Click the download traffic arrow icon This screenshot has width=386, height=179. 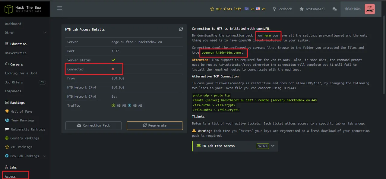pyautogui.click(x=129, y=105)
